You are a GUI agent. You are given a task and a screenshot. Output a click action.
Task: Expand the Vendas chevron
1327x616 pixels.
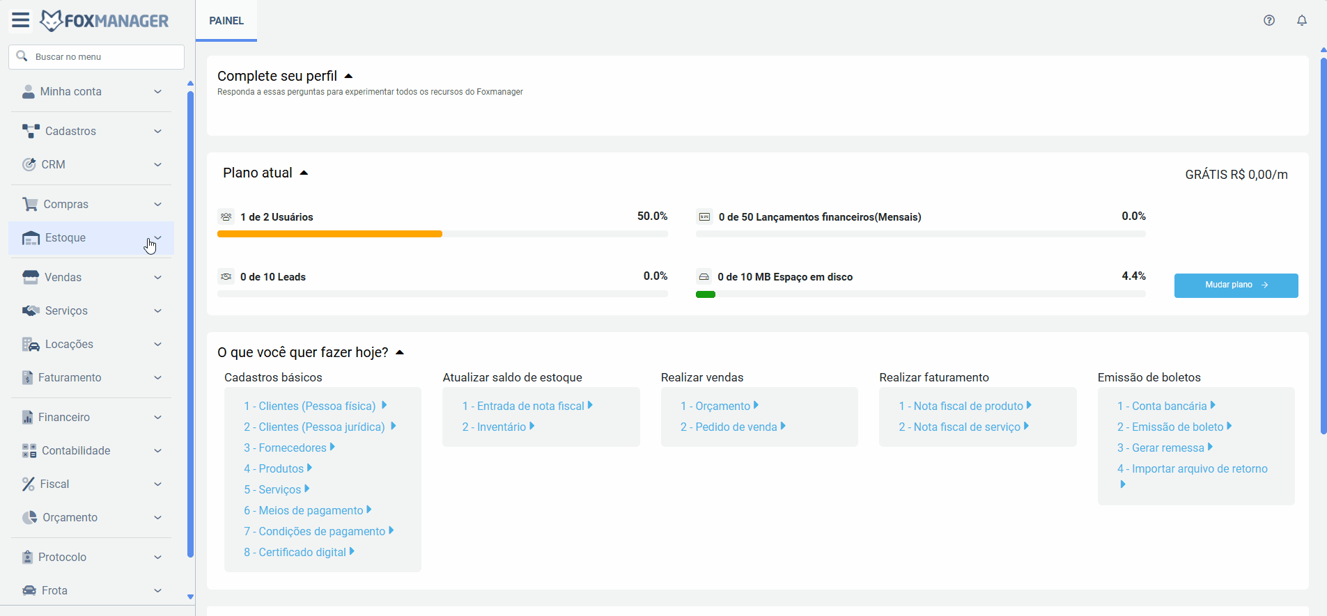tap(157, 277)
